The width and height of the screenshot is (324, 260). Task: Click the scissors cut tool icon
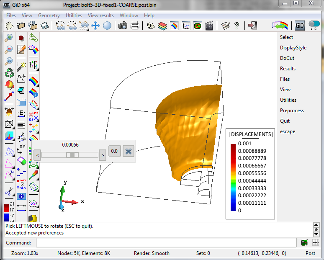tap(9, 191)
